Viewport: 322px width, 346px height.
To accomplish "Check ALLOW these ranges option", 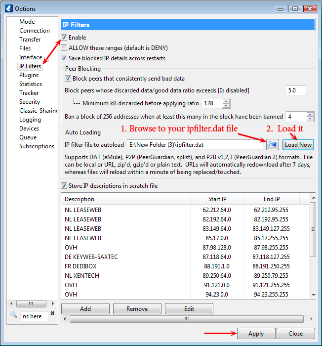I will pos(64,48).
